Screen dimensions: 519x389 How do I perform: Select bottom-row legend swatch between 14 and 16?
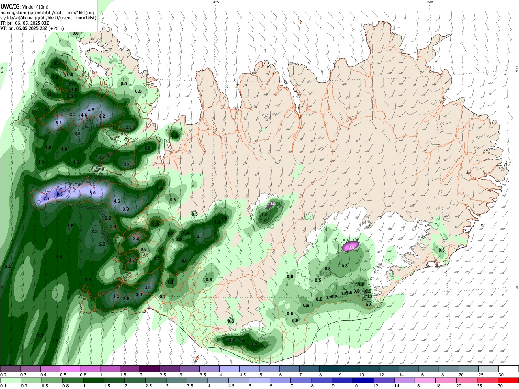point(404,380)
